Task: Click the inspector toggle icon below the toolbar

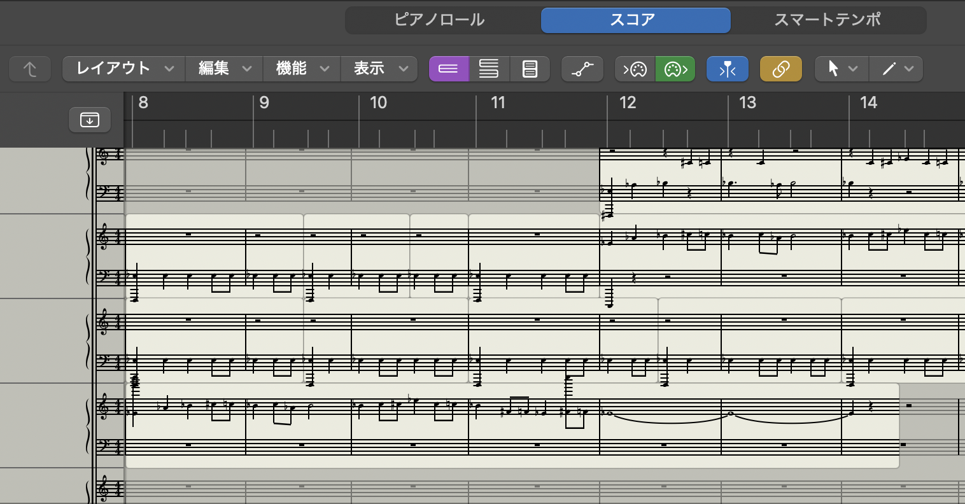Action: tap(90, 120)
